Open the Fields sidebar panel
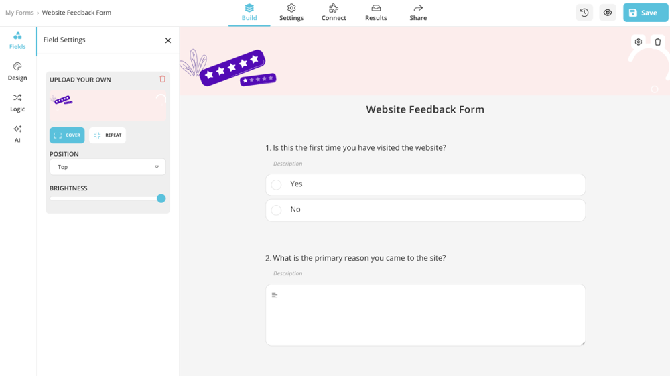The image size is (670, 376). click(x=17, y=40)
